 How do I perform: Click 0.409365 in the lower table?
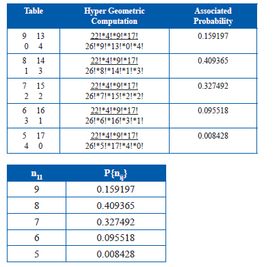[x=116, y=206]
